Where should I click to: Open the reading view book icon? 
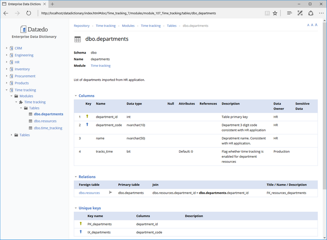click(267, 13)
